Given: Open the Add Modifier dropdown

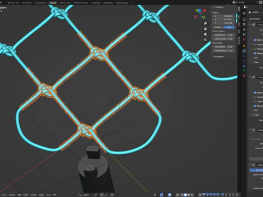Looking at the screenshot, I should [255, 19].
